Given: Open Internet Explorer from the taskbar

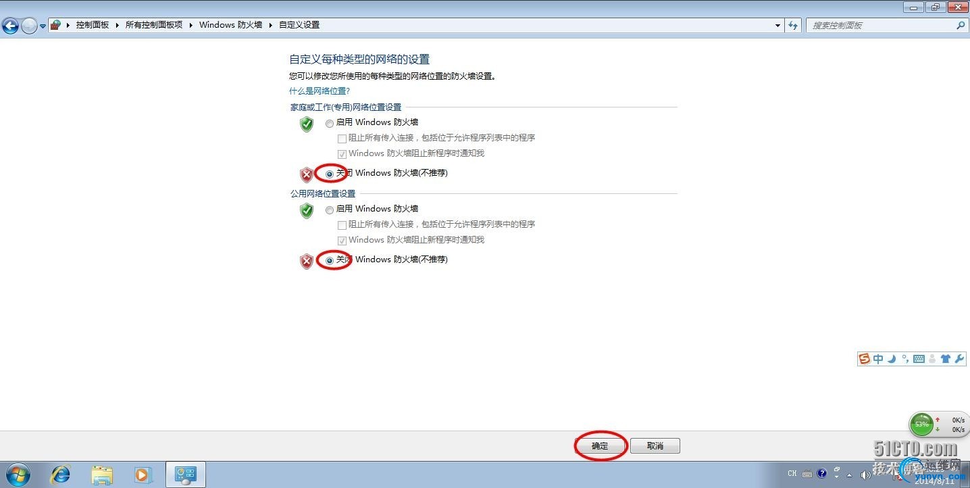Looking at the screenshot, I should (x=61, y=474).
